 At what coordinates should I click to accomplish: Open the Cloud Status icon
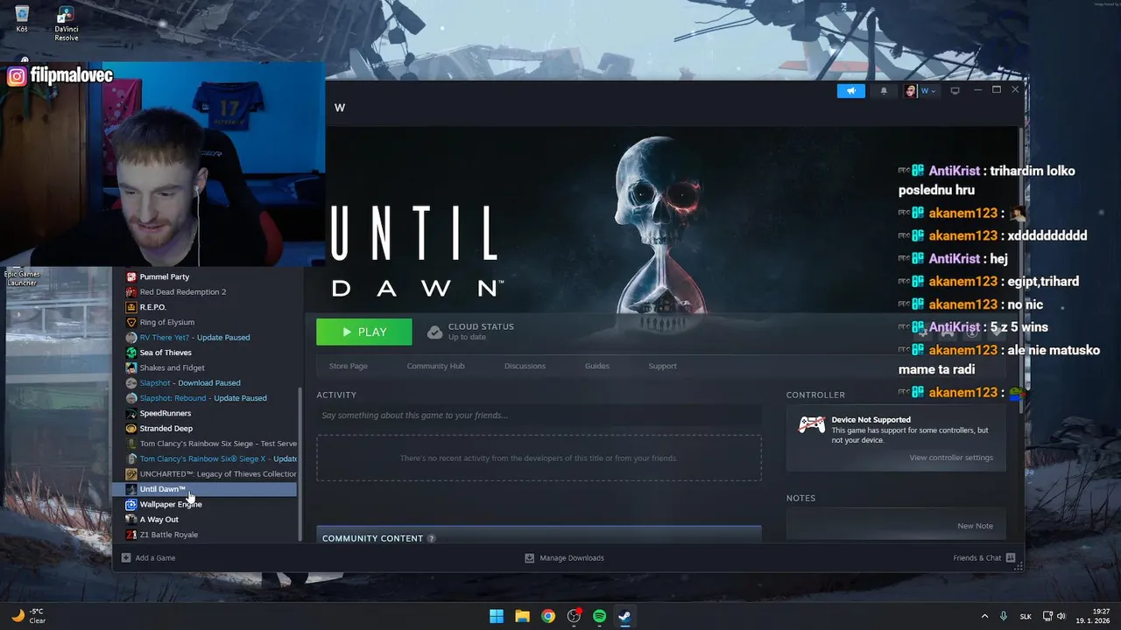click(434, 332)
